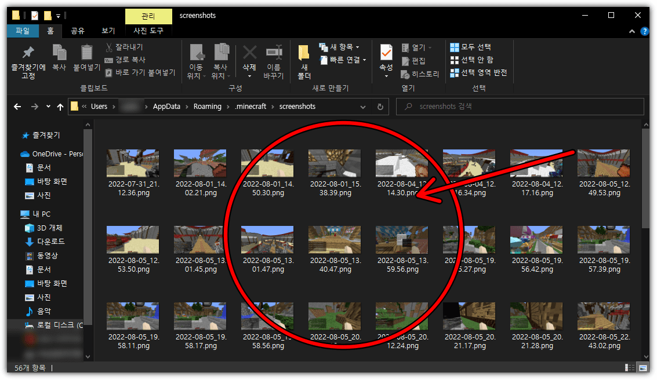
Task: Click .minecraft in the address path
Action: (251, 107)
